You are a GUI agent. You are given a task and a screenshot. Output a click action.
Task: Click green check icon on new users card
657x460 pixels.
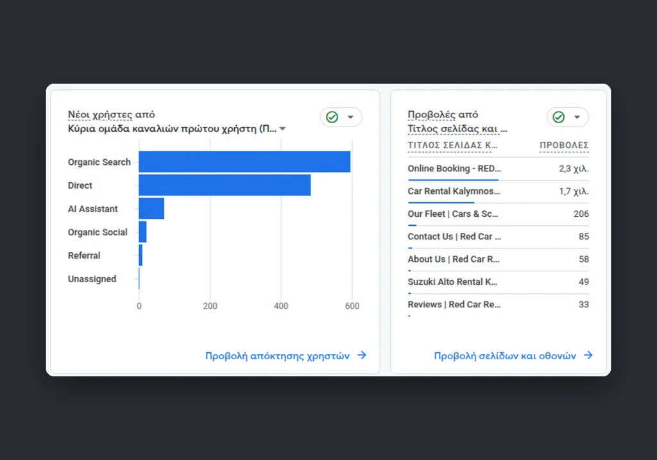click(332, 117)
